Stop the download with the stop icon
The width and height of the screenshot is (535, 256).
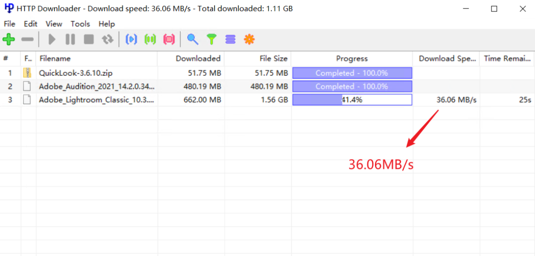click(89, 40)
